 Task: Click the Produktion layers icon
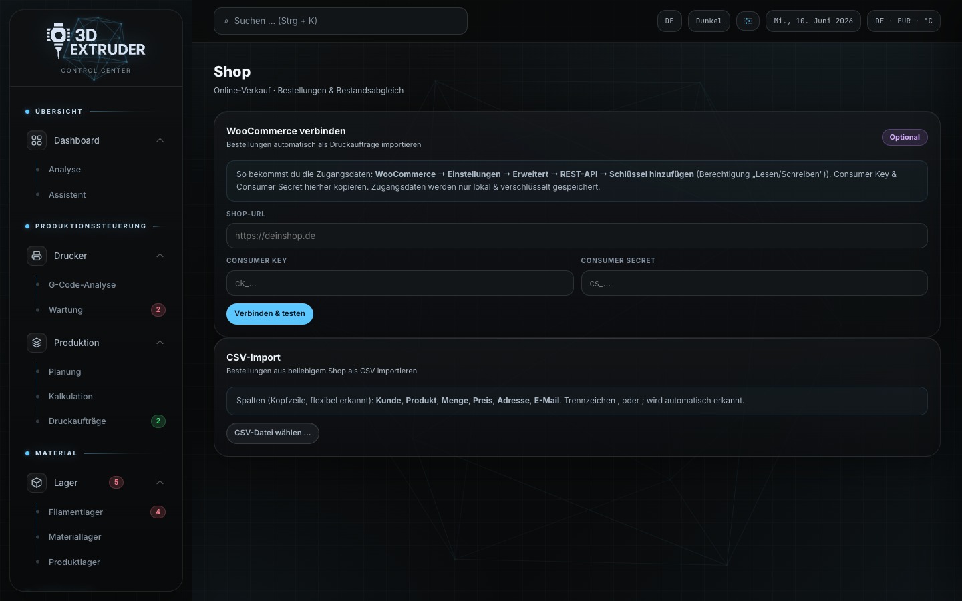pyautogui.click(x=37, y=343)
